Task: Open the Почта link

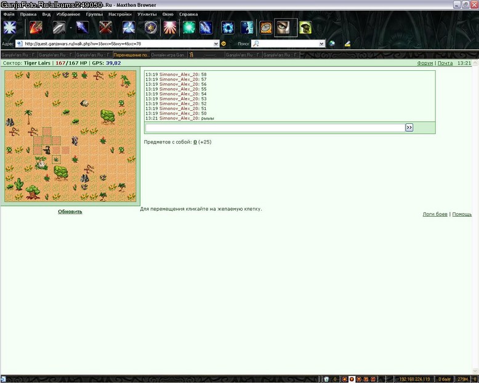Action: [445, 63]
